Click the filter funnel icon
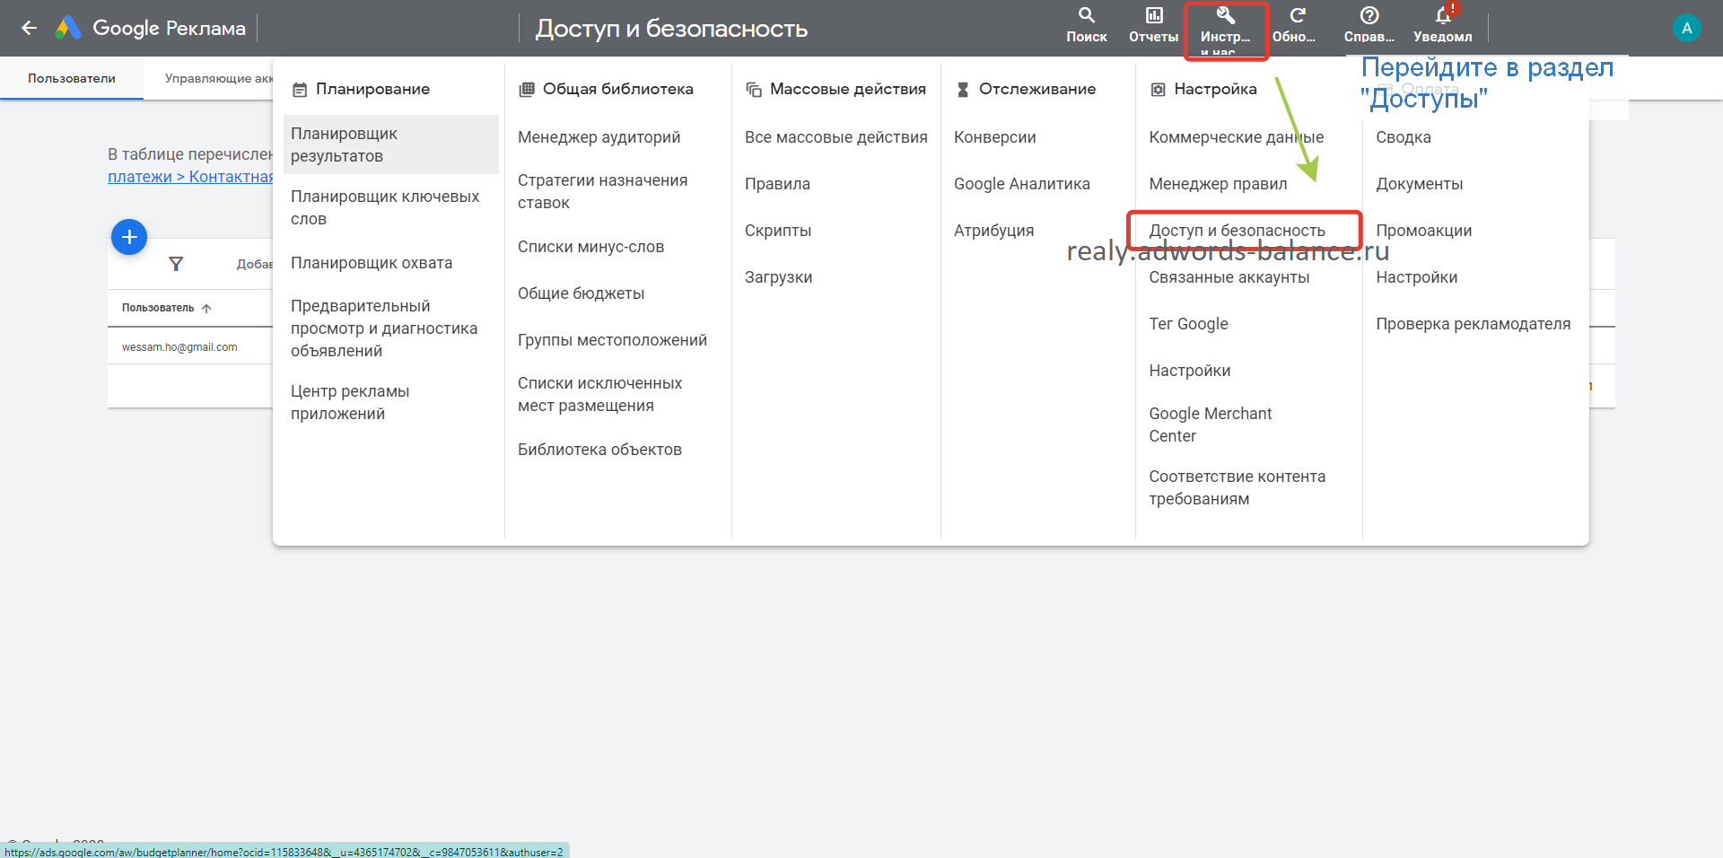The width and height of the screenshot is (1723, 858). (176, 264)
